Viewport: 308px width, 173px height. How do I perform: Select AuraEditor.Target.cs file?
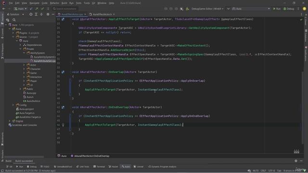(28, 117)
